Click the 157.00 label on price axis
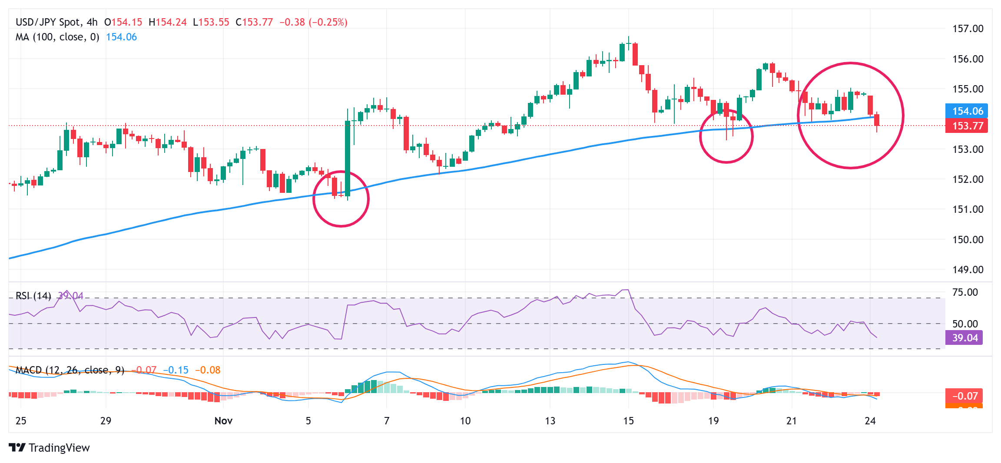This screenshot has width=1001, height=463. 968,29
